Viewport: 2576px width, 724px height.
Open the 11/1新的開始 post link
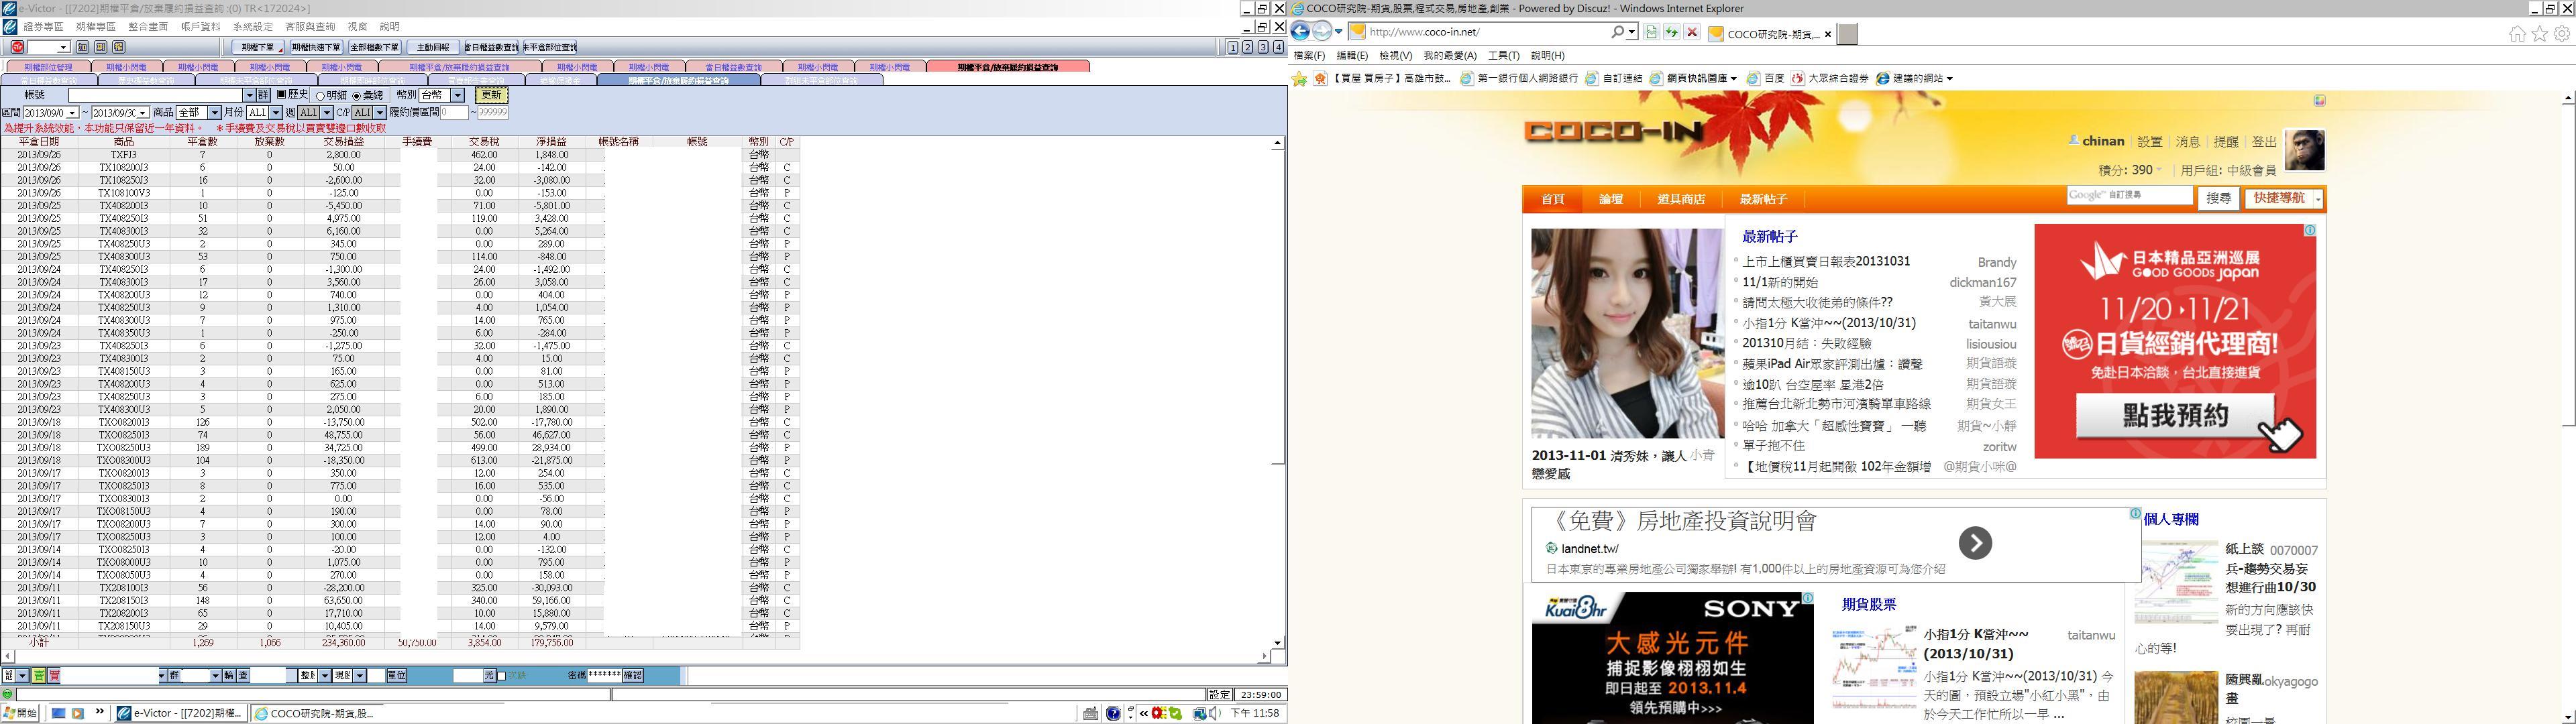coord(1780,282)
